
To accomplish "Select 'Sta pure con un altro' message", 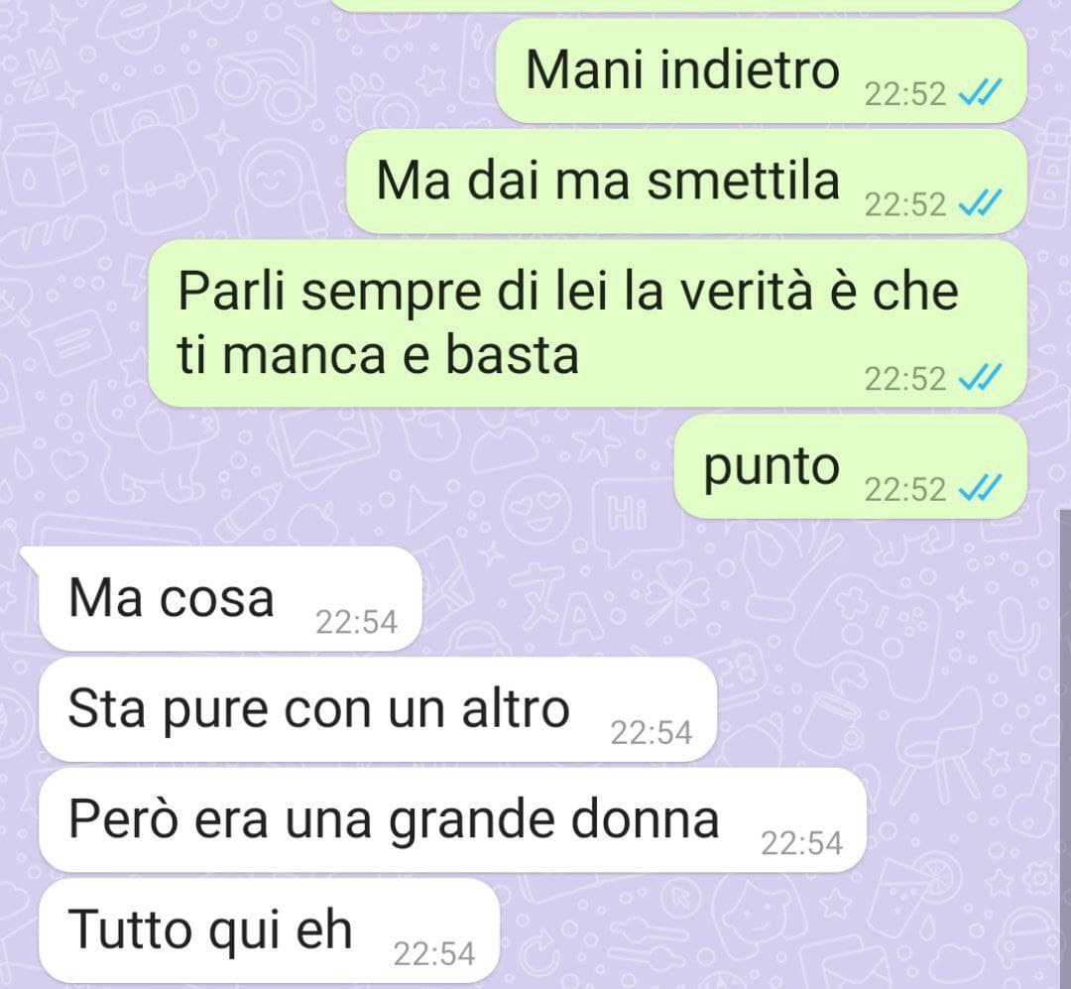I will click(x=378, y=709).
